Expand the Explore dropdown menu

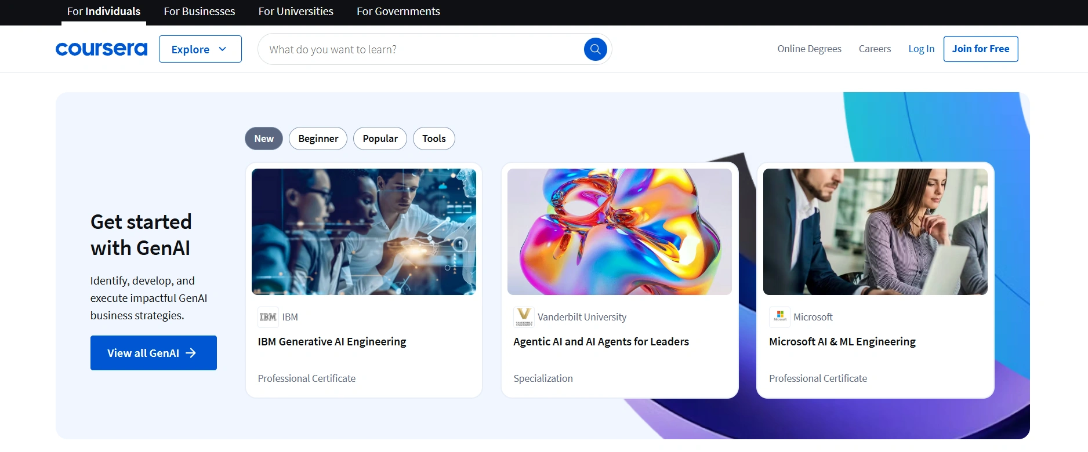[200, 49]
